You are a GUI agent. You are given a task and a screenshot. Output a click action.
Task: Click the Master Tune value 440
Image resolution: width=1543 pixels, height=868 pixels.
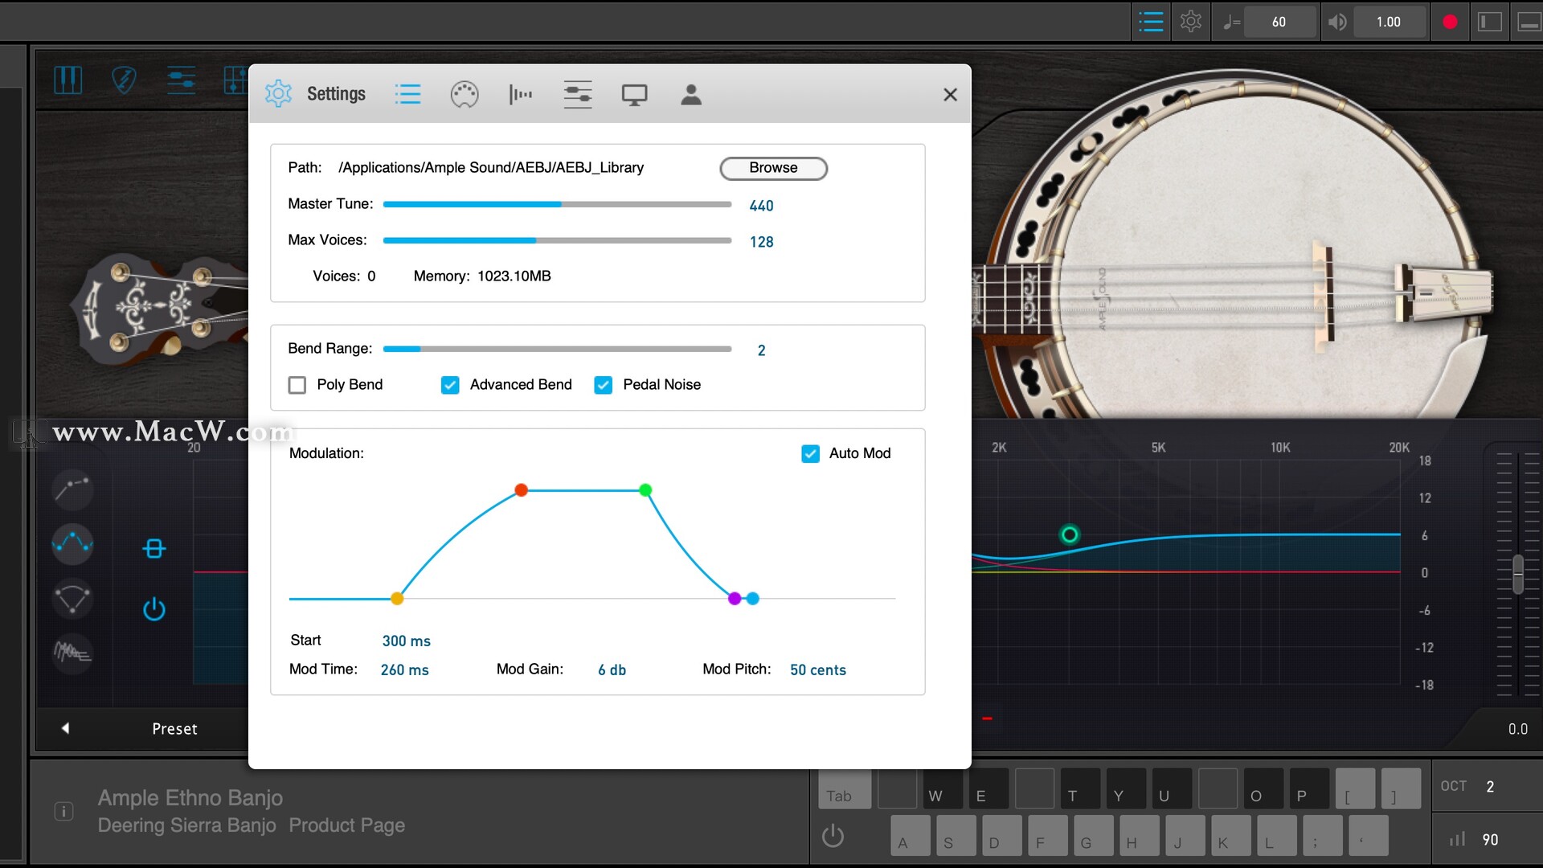(761, 206)
